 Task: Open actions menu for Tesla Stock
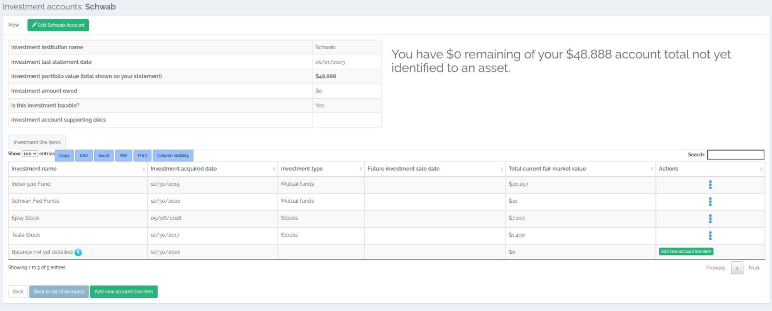pyautogui.click(x=710, y=235)
